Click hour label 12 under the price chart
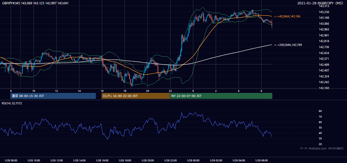Image resolution: width=347 pixels, height=163 pixels. click(56, 91)
